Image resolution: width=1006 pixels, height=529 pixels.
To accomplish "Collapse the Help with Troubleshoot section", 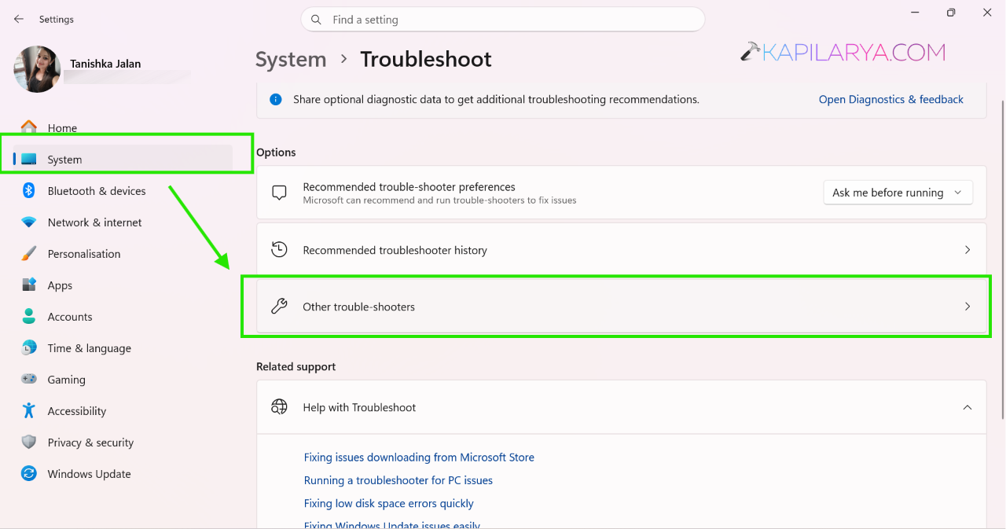I will pos(967,407).
